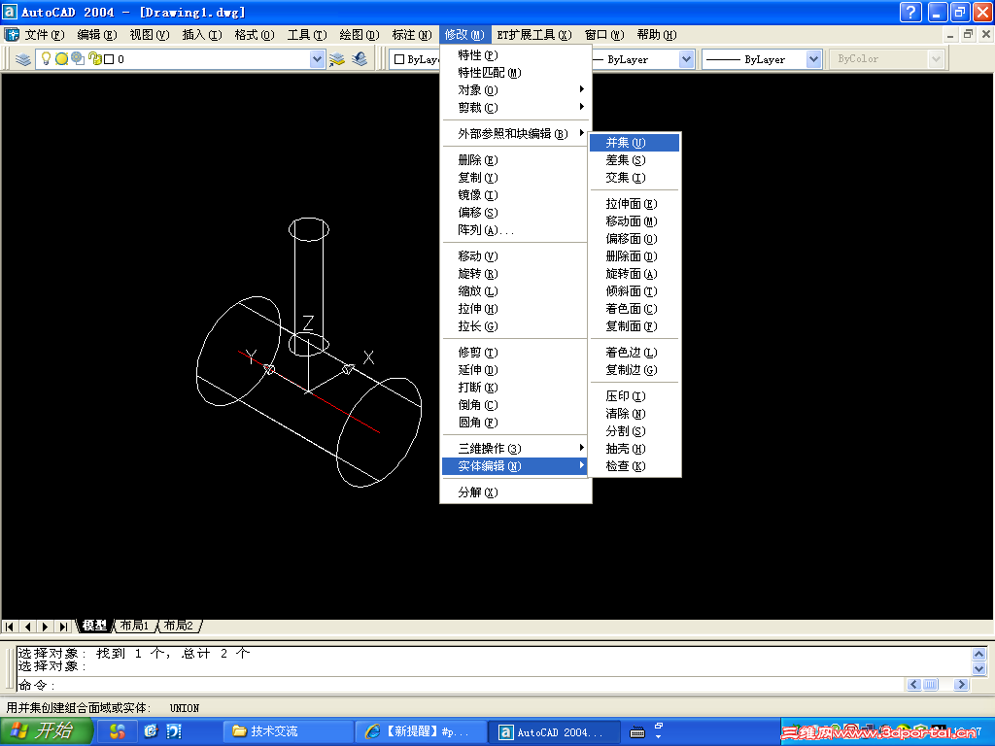Expand the 三维操作 (3D Operations) submenu
The height and width of the screenshot is (746, 995).
tap(515, 449)
